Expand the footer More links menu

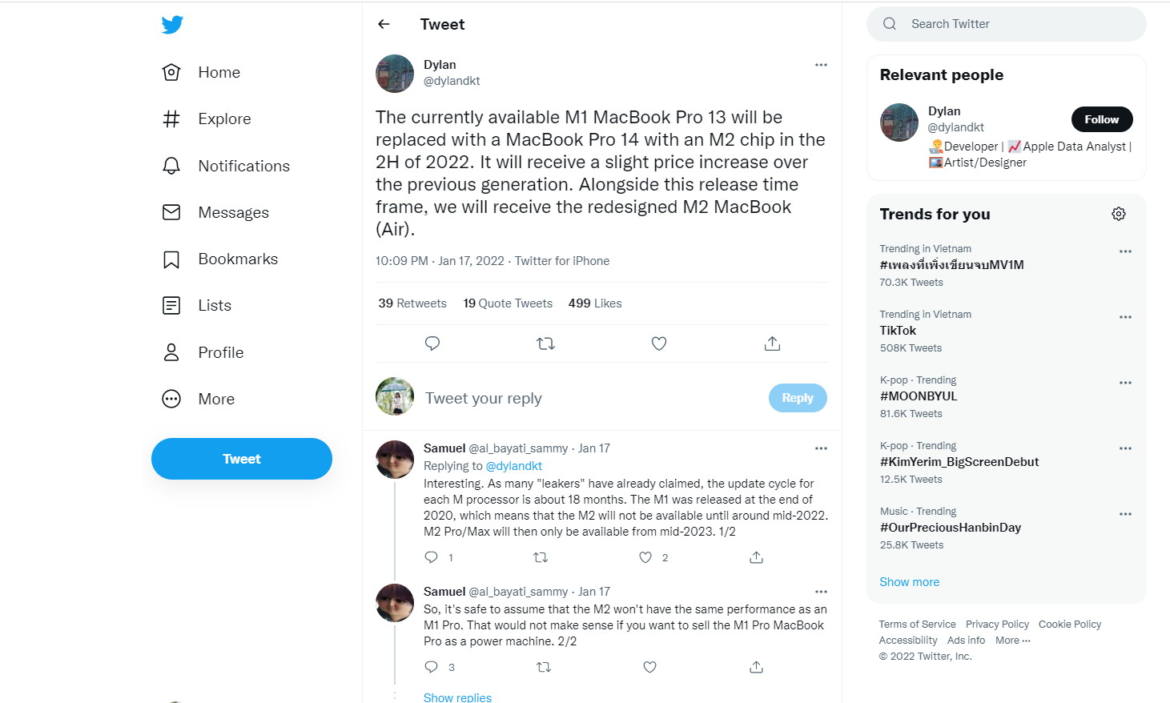[1013, 641]
